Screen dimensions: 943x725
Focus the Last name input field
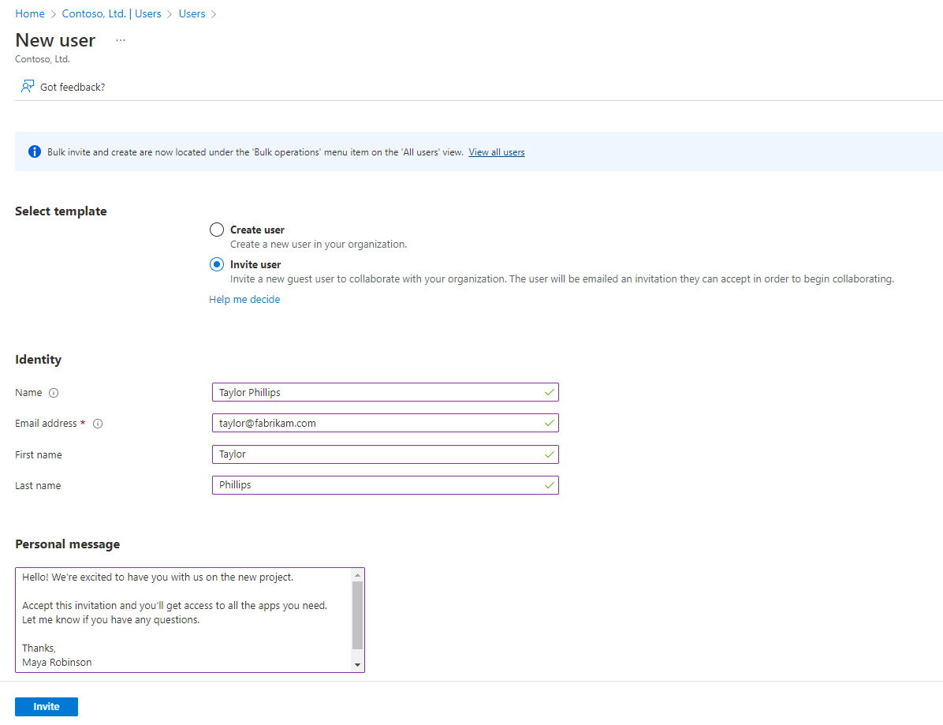(x=386, y=485)
